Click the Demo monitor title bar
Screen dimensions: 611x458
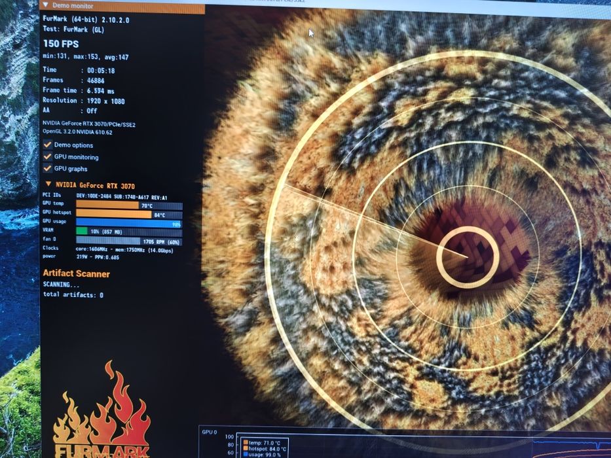tap(122, 6)
